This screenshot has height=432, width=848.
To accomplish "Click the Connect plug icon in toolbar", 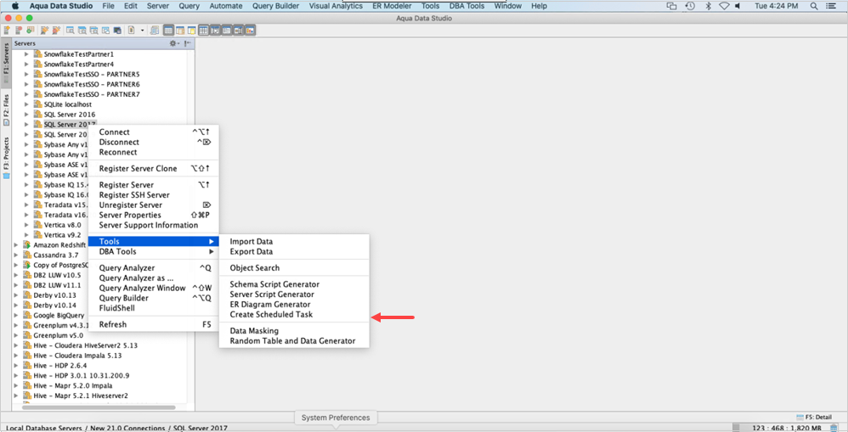I will pos(44,31).
